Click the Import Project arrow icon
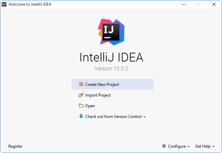The width and height of the screenshot is (222, 153). point(81,95)
